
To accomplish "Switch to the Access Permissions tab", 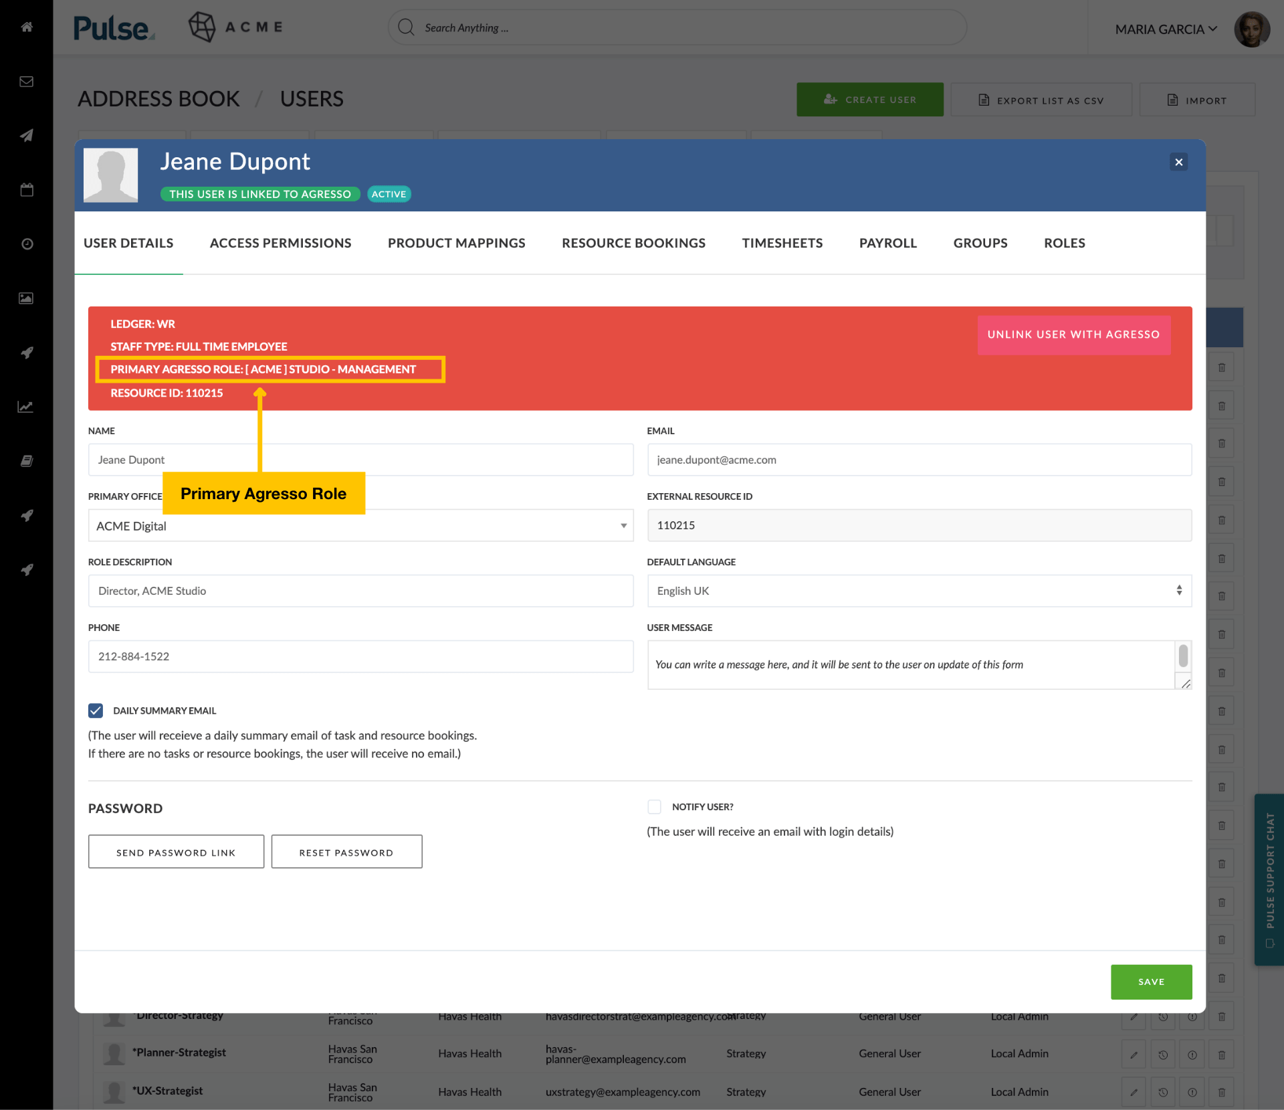I will click(280, 243).
